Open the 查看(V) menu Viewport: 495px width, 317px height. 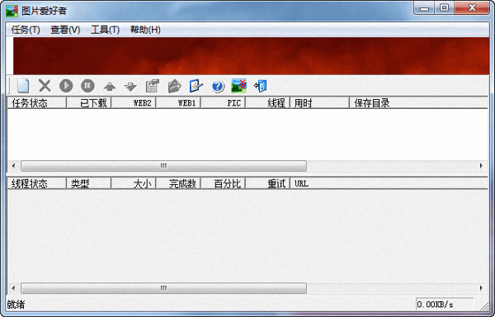coord(65,30)
